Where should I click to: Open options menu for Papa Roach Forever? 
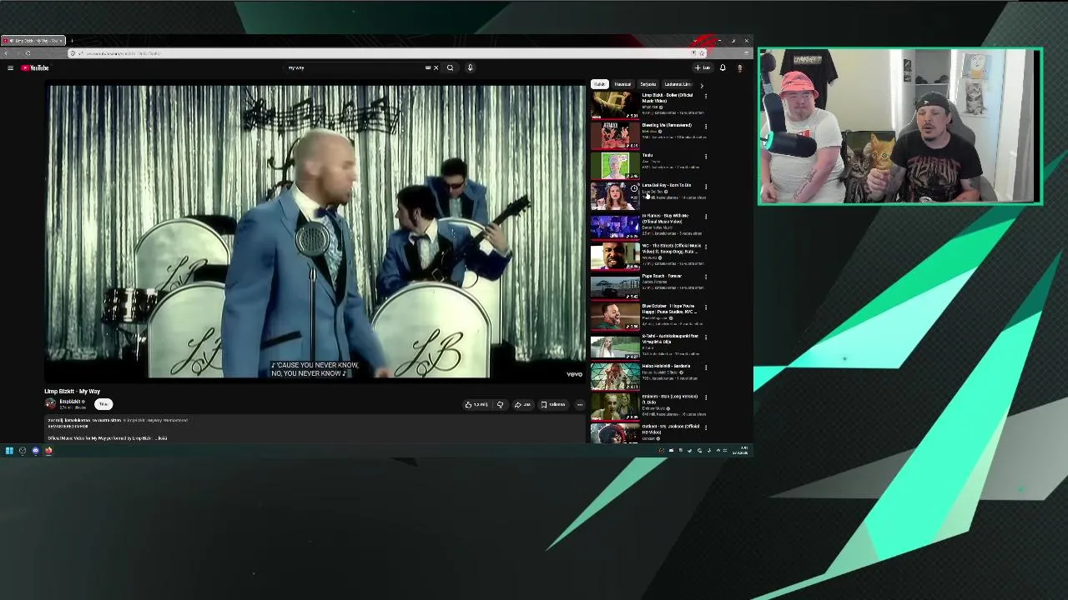706,277
